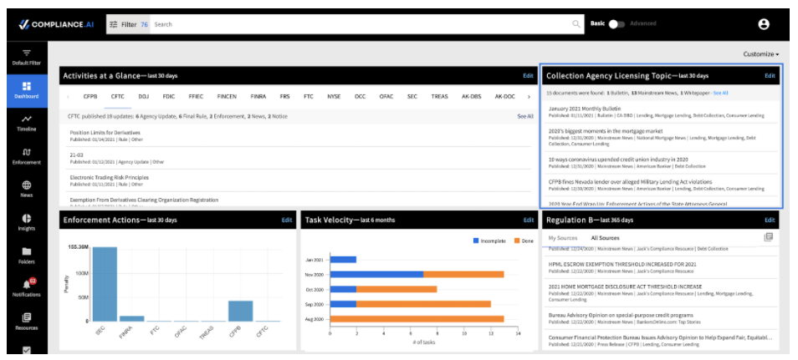
Task: Open the Timeline sidebar view
Action: pos(27,124)
